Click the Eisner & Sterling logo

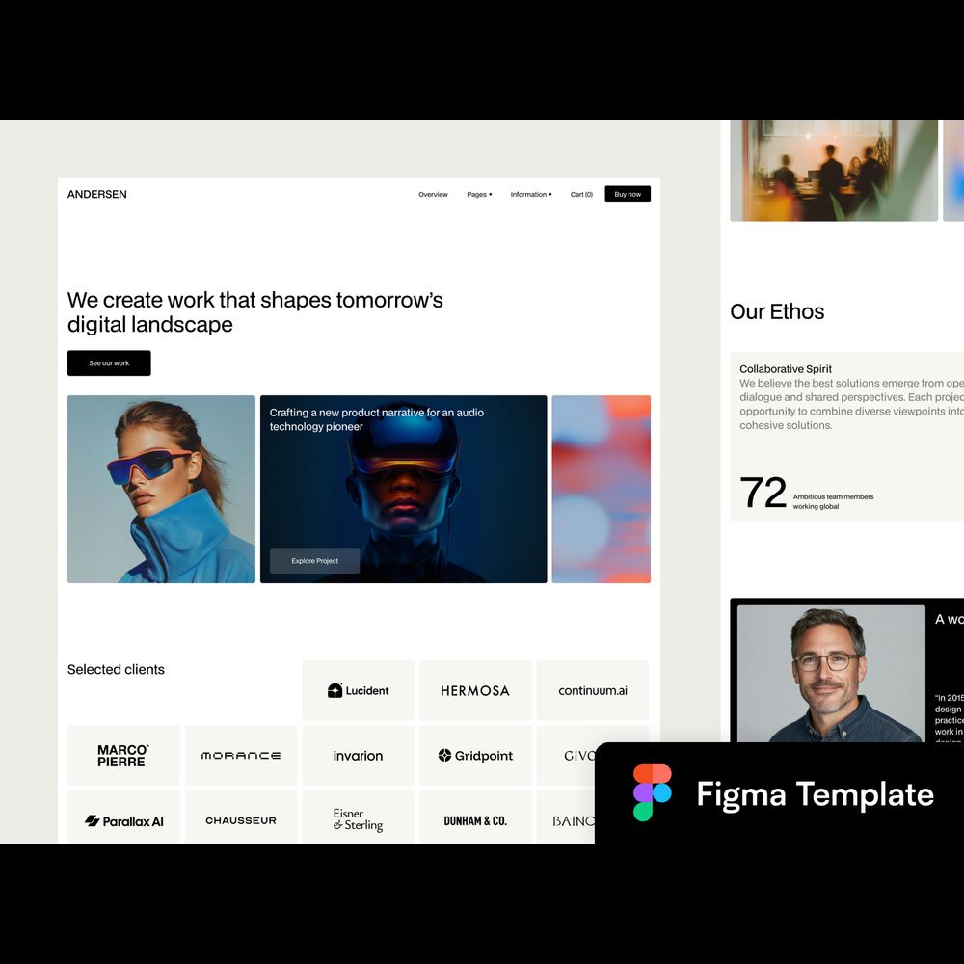pos(359,820)
